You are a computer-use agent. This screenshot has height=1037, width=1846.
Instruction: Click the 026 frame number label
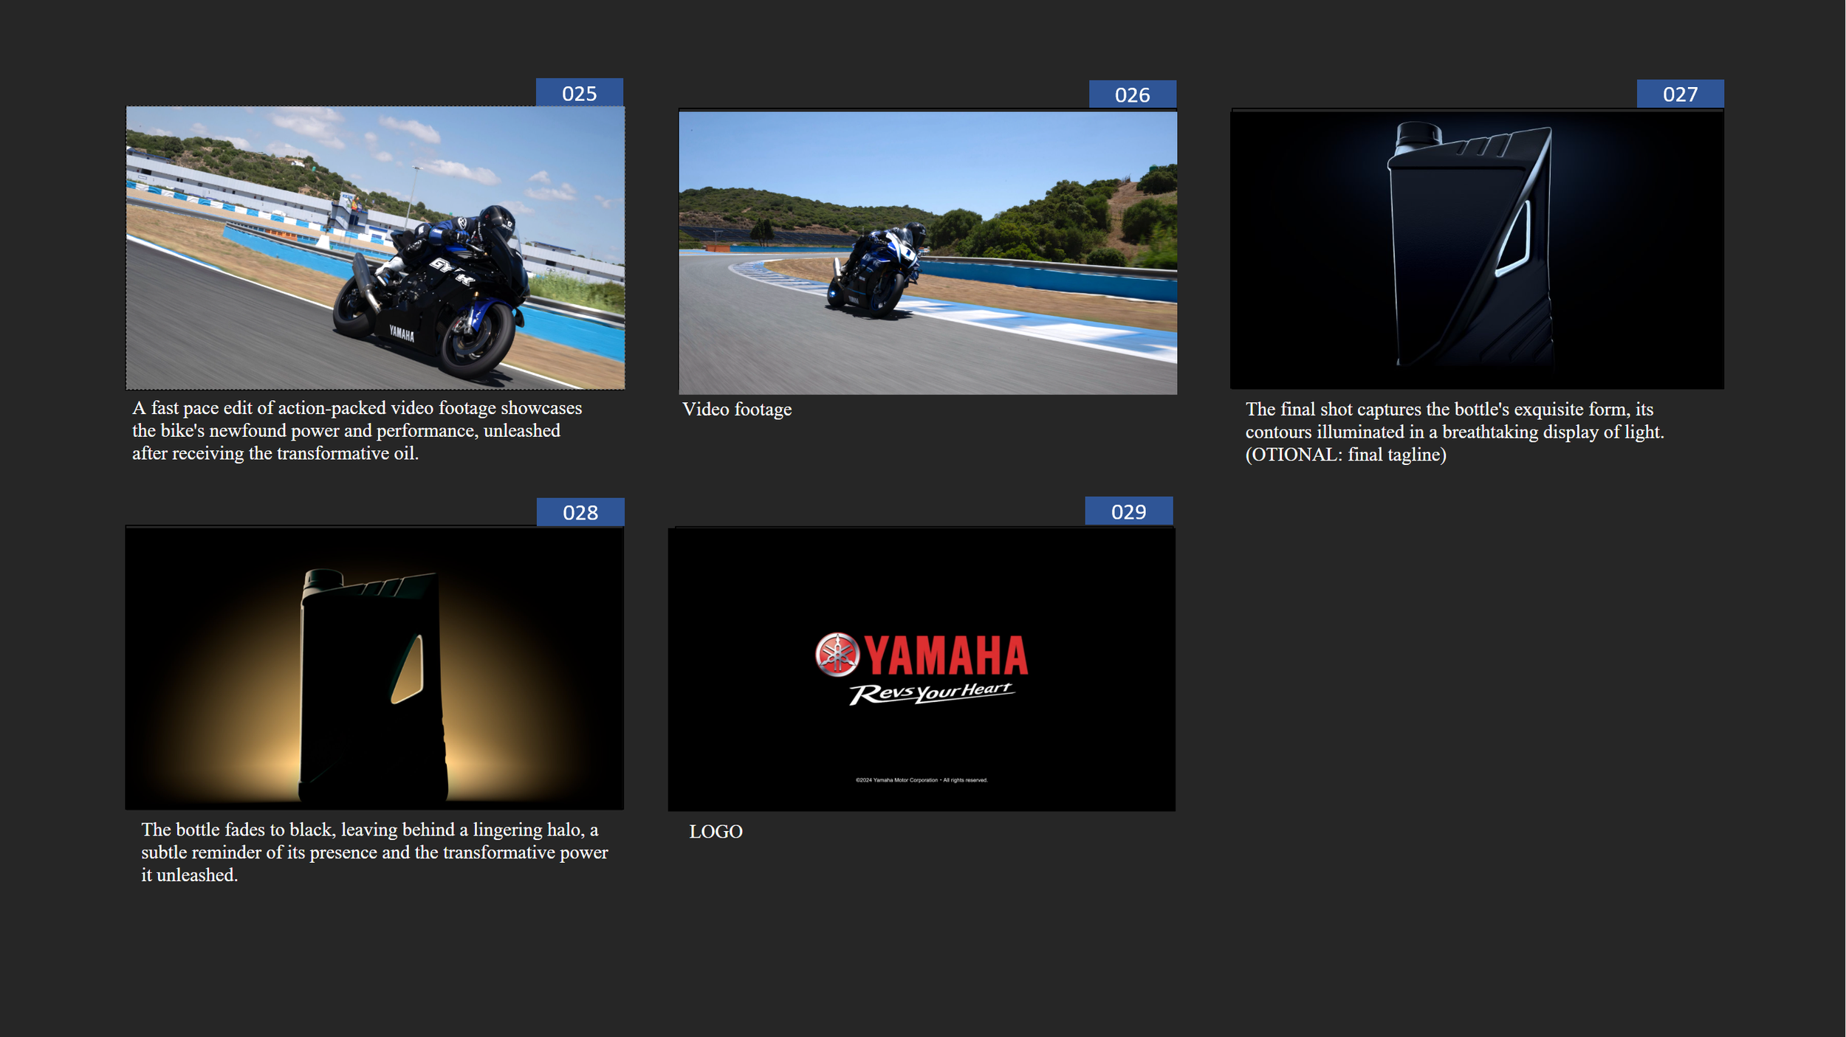1132,94
